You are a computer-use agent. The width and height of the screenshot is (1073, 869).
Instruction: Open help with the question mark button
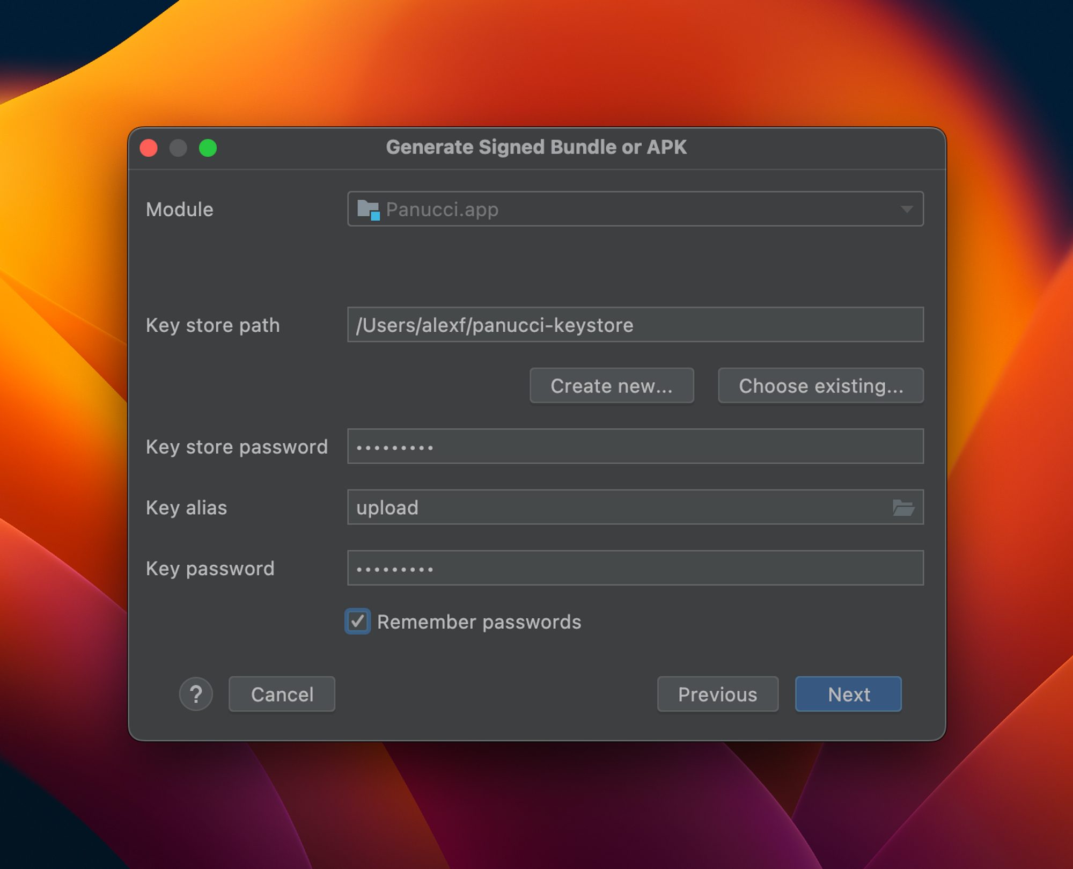[x=196, y=694]
